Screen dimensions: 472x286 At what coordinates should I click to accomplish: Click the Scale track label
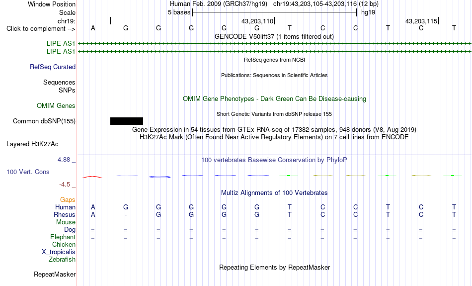tap(67, 12)
